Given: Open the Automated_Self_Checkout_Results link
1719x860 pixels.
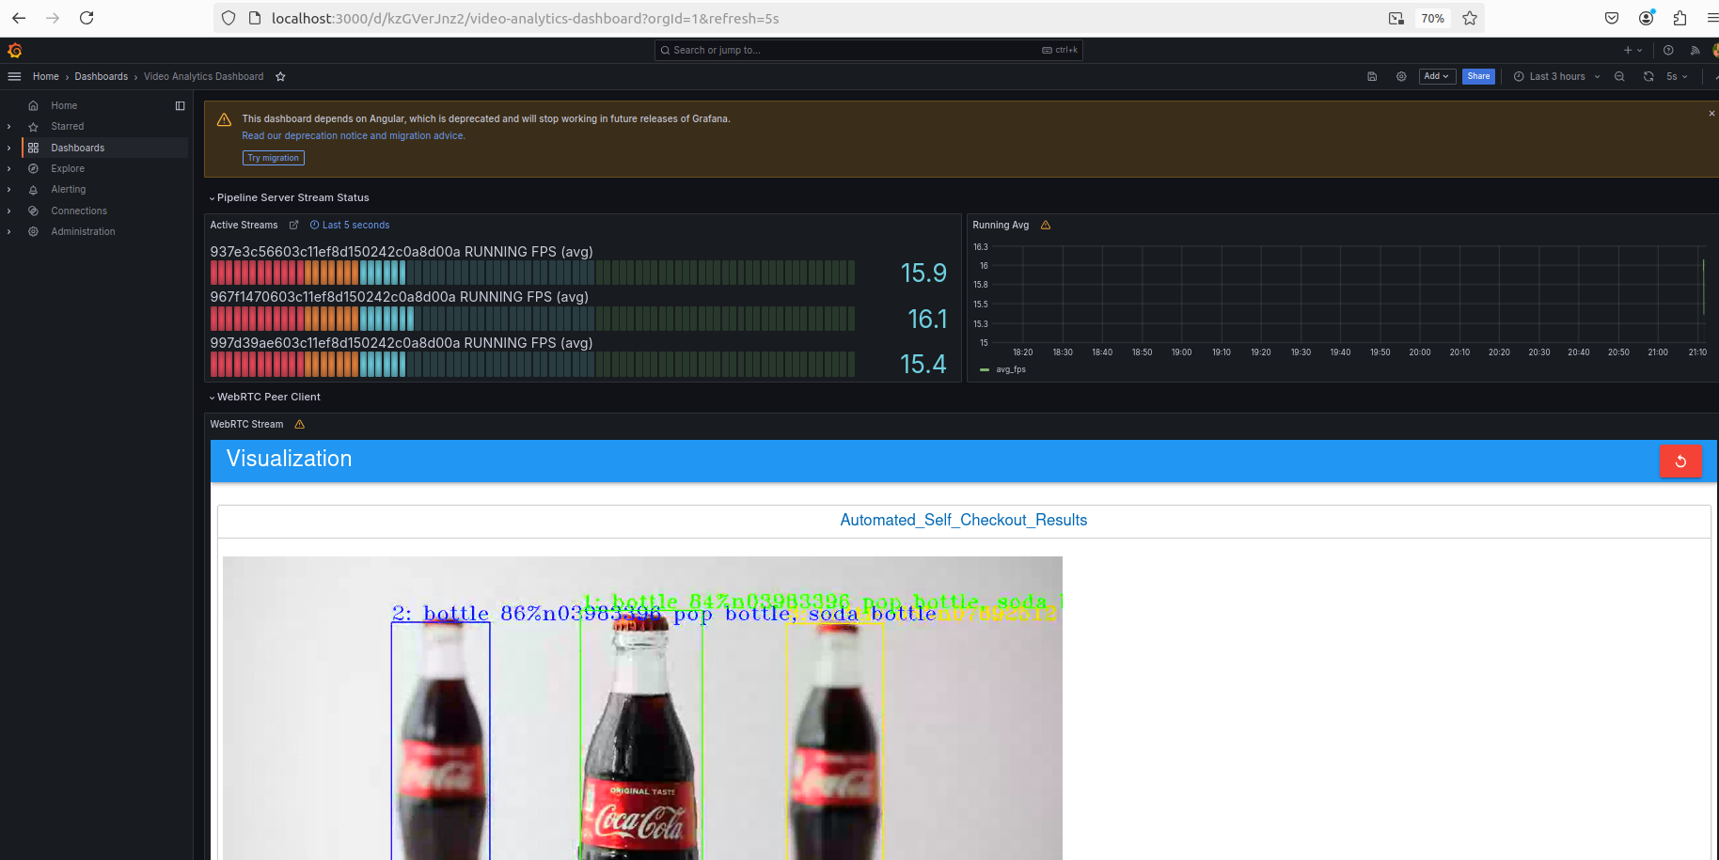Looking at the screenshot, I should pos(963,520).
